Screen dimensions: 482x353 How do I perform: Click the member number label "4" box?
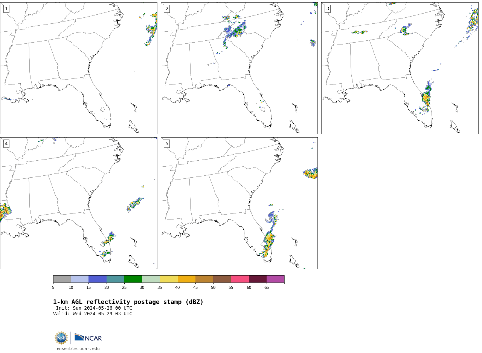click(x=6, y=144)
